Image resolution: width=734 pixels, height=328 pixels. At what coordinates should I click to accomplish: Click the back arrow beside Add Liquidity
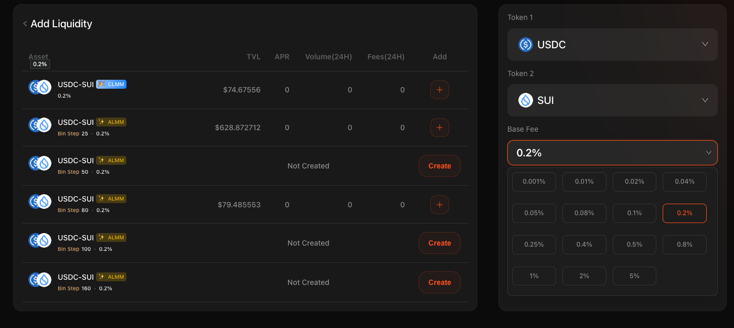point(25,24)
